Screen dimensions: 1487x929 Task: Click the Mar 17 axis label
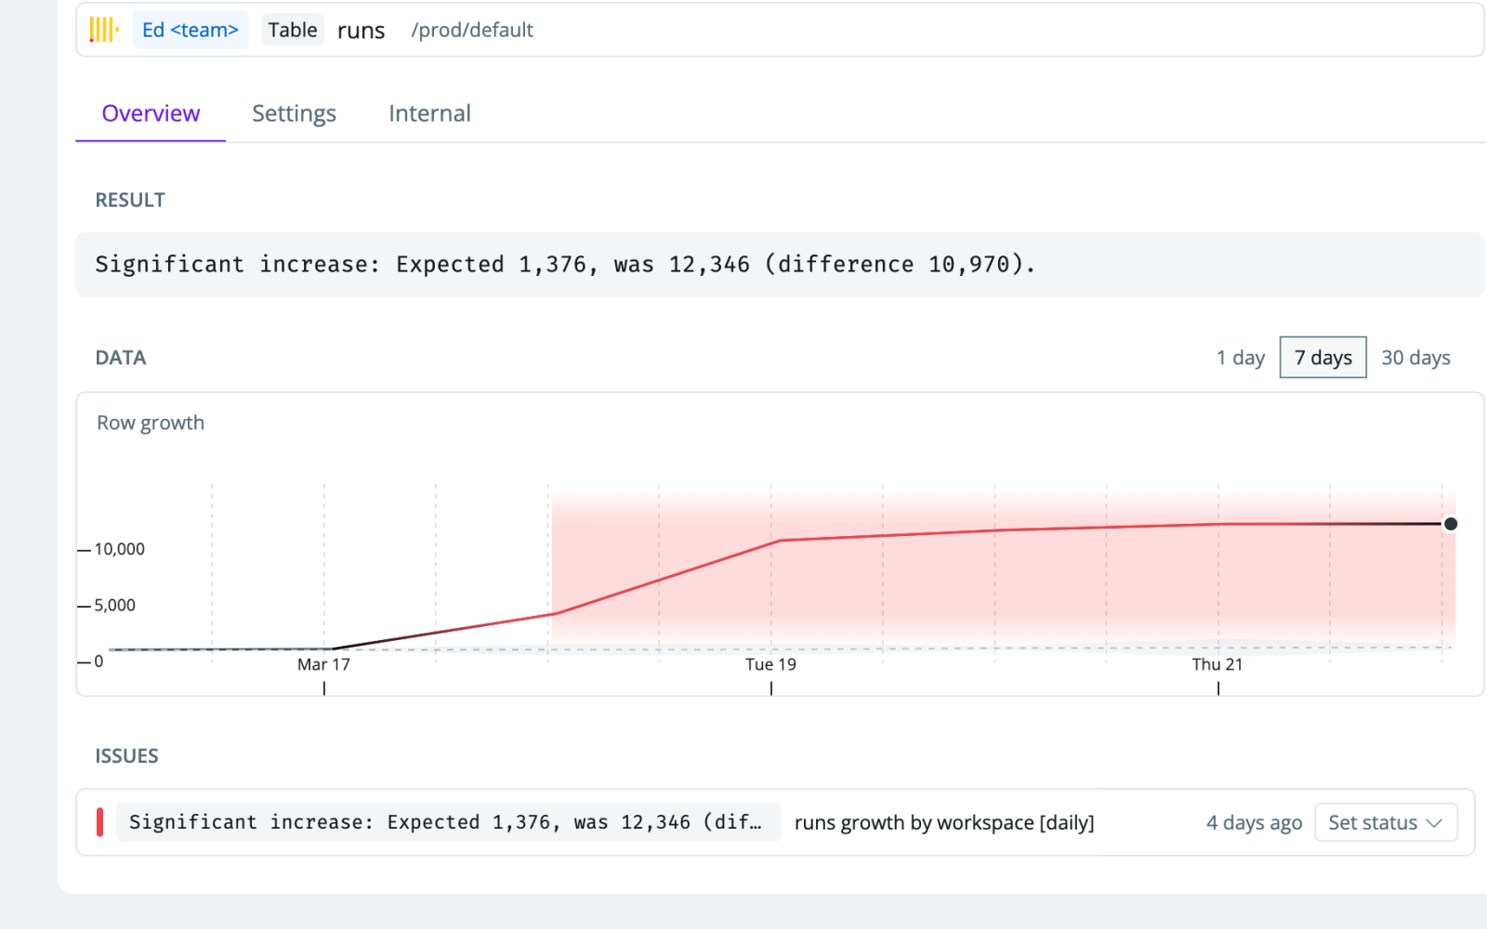click(323, 664)
